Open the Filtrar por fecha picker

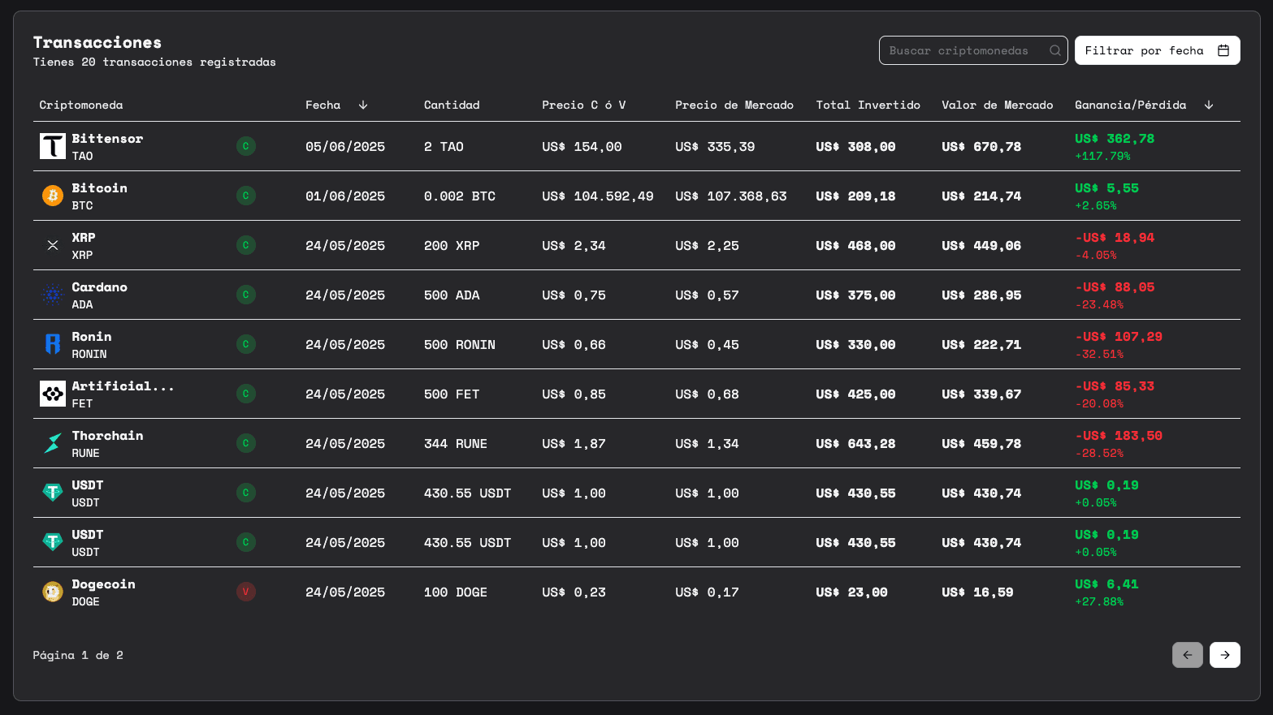(x=1158, y=50)
